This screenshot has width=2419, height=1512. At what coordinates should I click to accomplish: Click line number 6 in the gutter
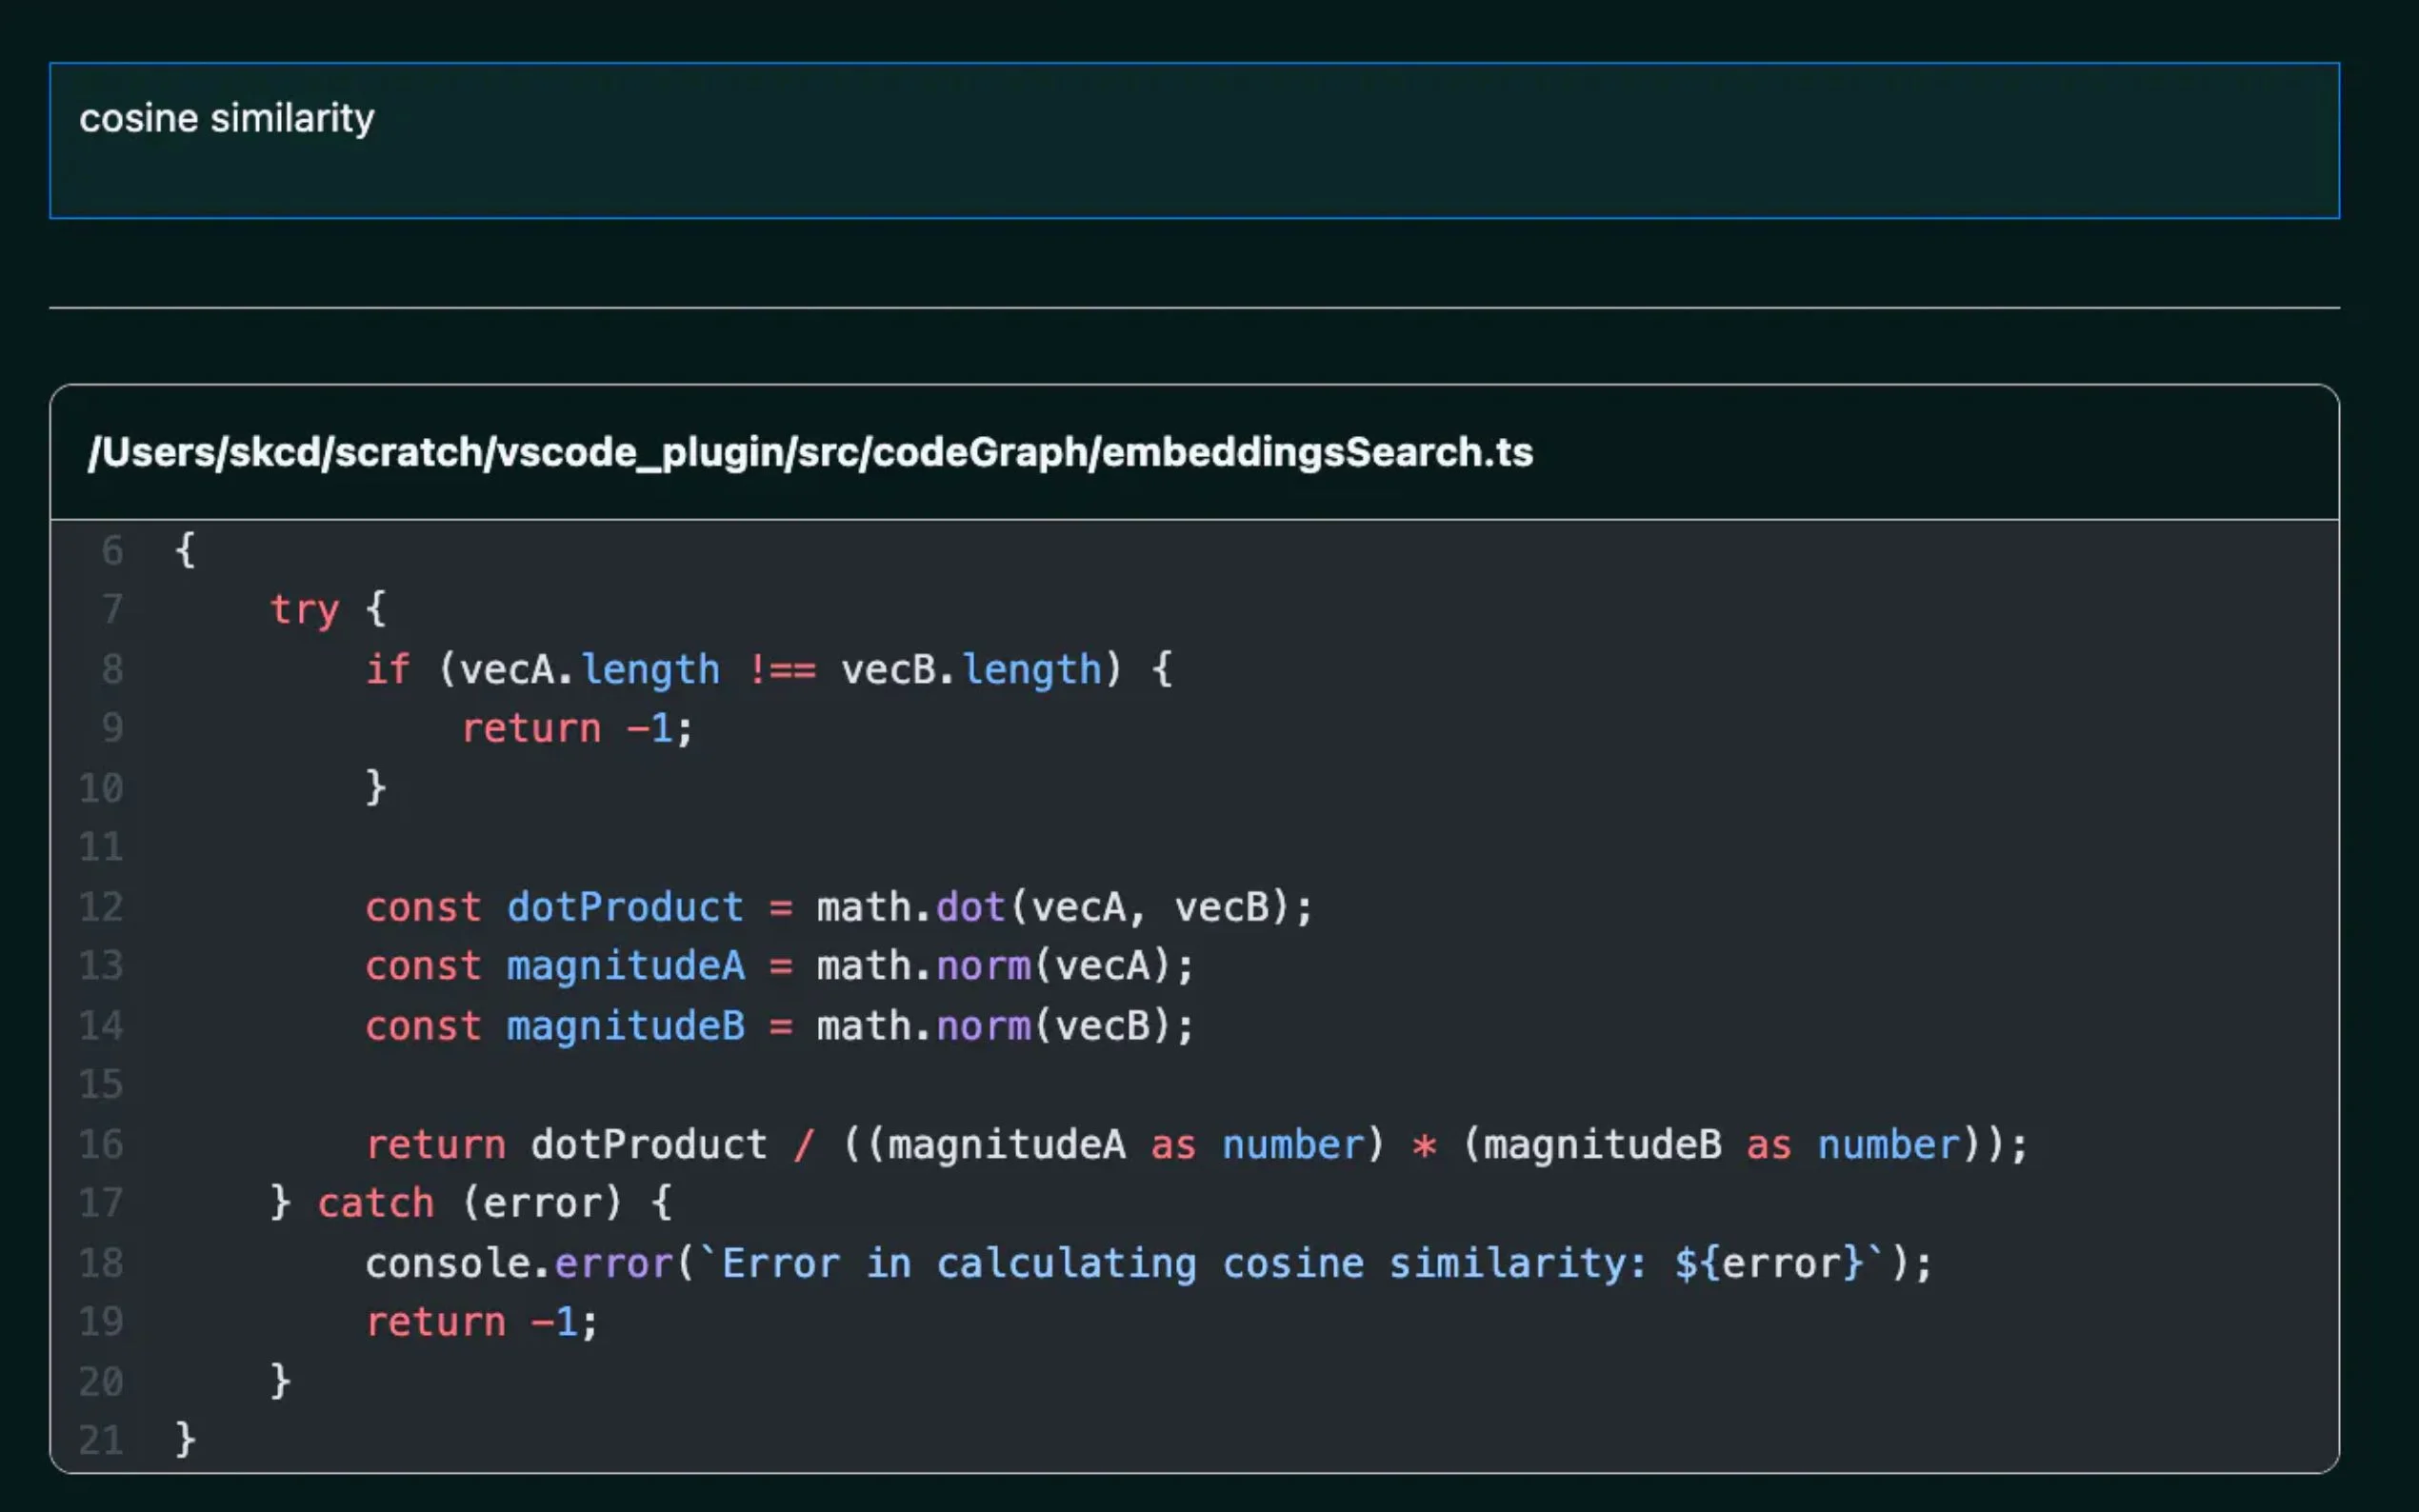pos(112,550)
